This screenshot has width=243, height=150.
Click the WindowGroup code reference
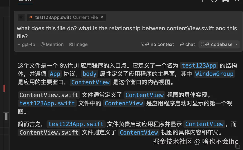point(214,74)
